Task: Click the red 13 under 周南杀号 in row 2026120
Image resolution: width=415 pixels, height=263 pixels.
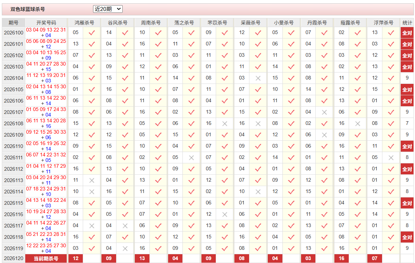Action: 142,259
